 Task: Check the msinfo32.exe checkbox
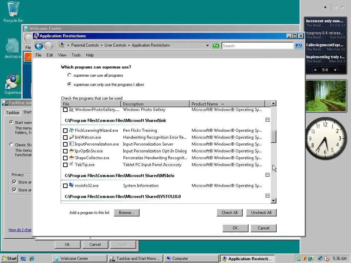pos(65,186)
